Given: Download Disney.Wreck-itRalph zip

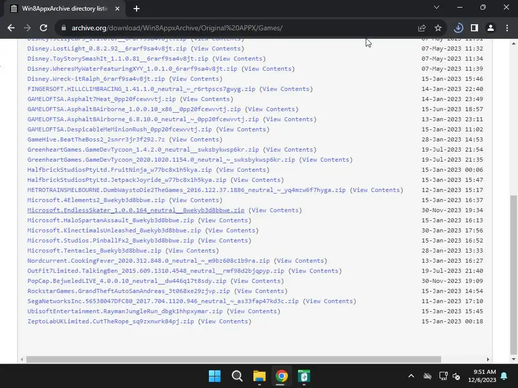Looking at the screenshot, I should (96, 79).
